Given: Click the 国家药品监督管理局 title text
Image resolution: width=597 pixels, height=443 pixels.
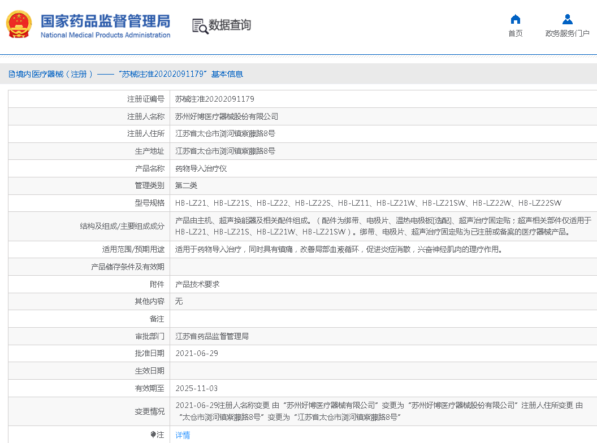Looking at the screenshot, I should click(105, 21).
